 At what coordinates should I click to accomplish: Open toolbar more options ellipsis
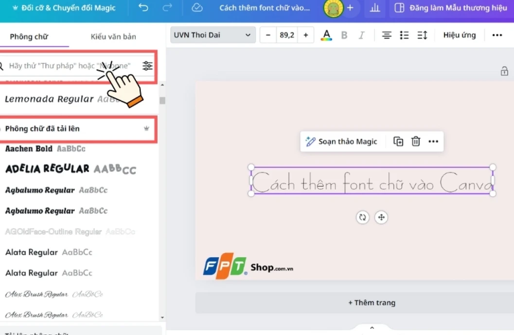coord(497,35)
